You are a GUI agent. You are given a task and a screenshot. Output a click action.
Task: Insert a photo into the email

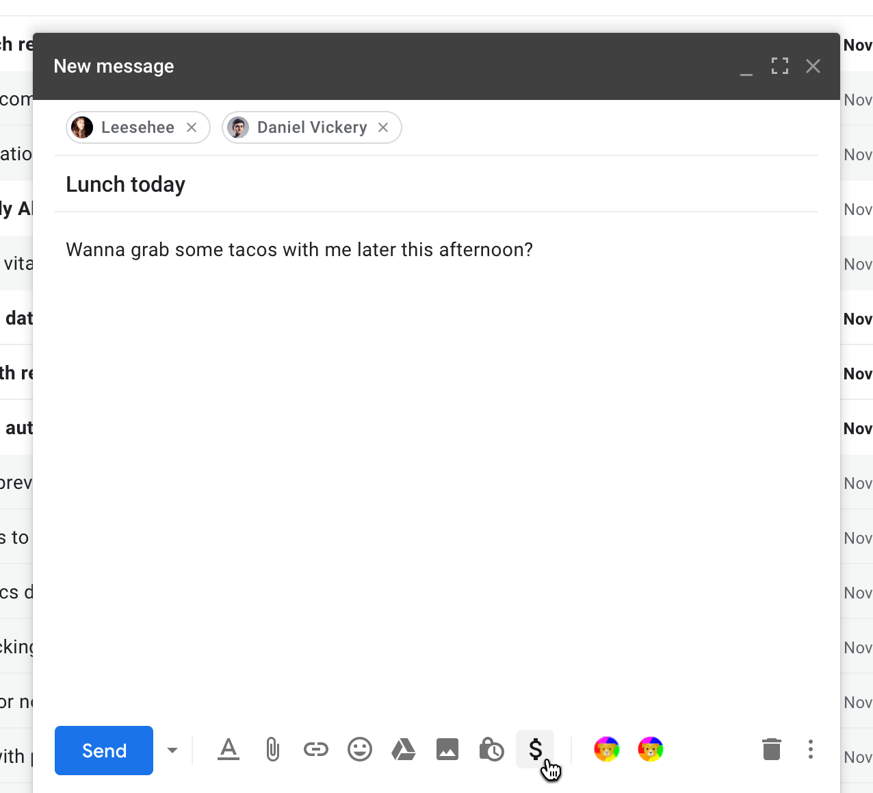click(447, 750)
